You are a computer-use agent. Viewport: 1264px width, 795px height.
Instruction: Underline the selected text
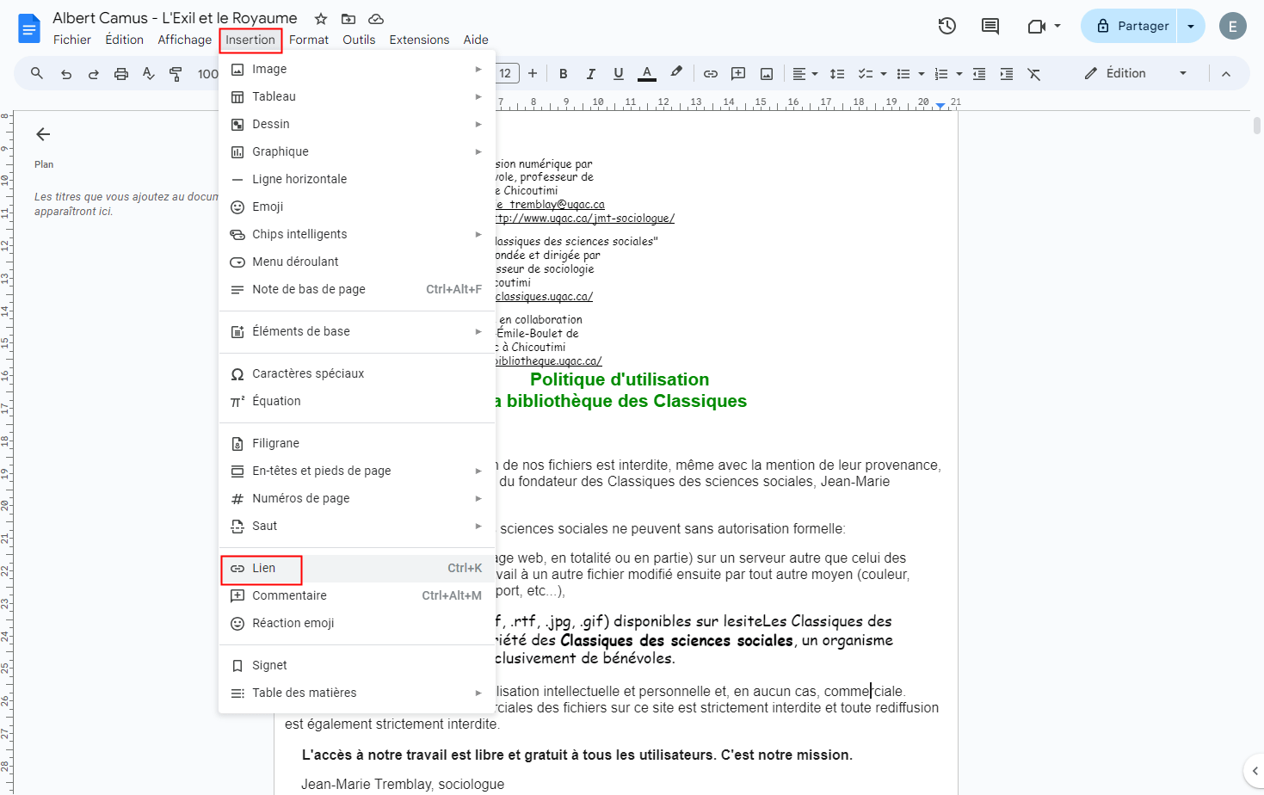[619, 74]
